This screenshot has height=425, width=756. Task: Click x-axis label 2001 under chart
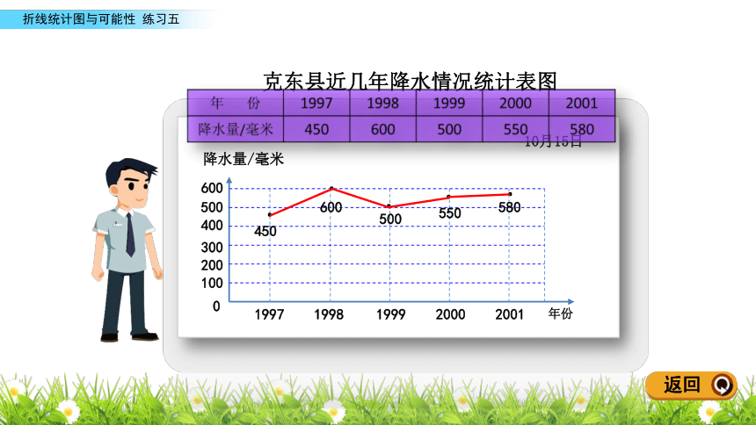509,314
